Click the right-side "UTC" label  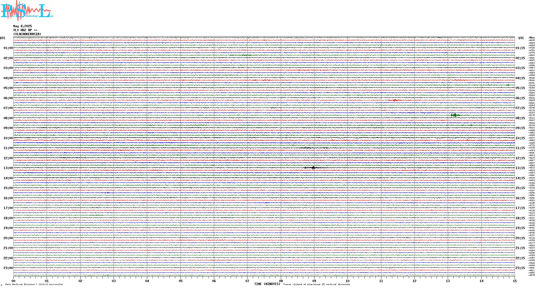pos(521,38)
